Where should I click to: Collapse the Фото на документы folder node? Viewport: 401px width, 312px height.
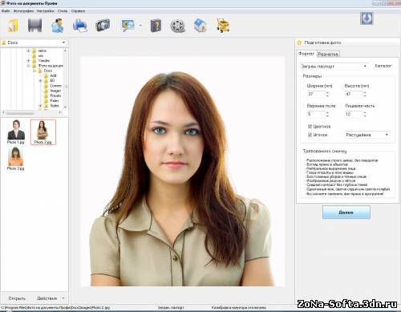point(28,66)
